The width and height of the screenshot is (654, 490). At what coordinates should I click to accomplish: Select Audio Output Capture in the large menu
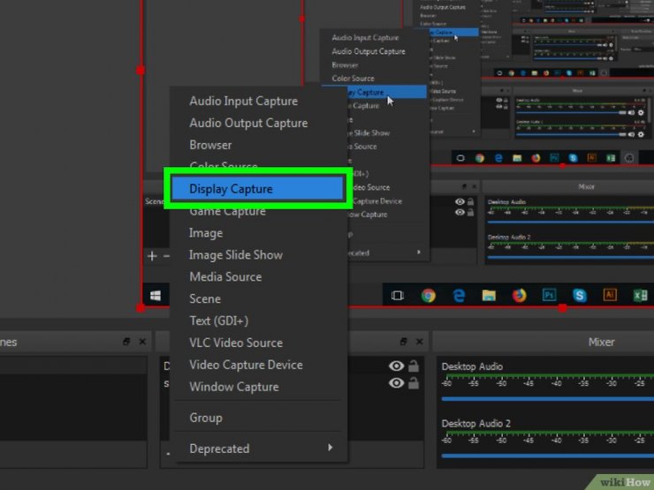pyautogui.click(x=248, y=124)
